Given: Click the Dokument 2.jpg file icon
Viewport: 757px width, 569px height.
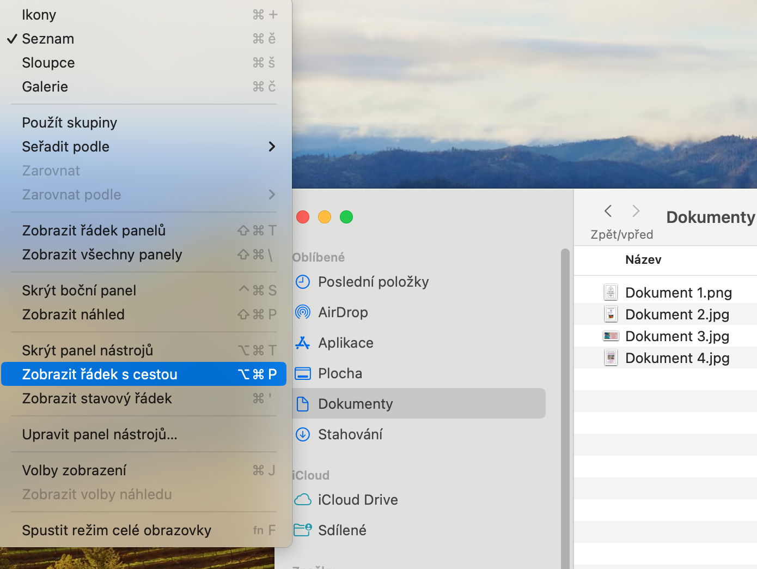Looking at the screenshot, I should pos(611,314).
